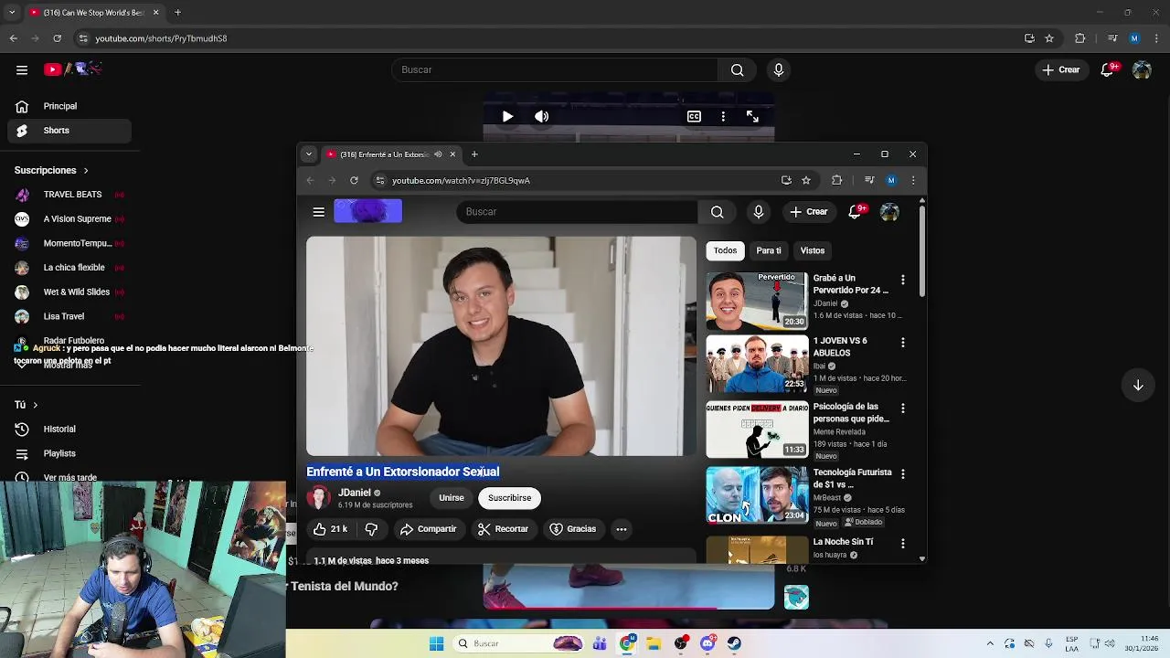
Task: Open Shorts player more options dots
Action: point(723,116)
